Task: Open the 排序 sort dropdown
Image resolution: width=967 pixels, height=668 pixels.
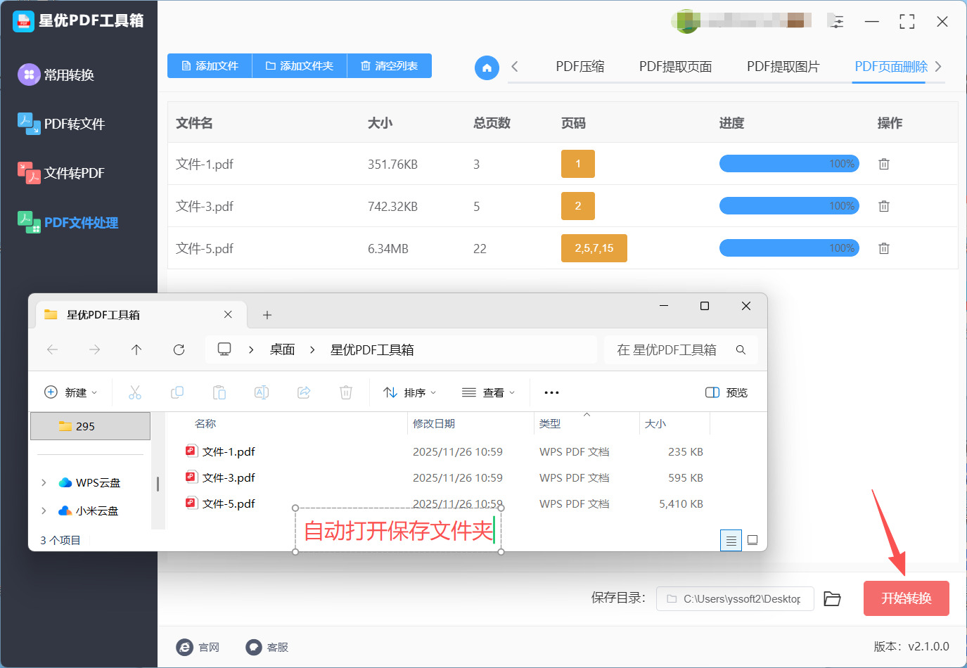Action: pyautogui.click(x=410, y=392)
